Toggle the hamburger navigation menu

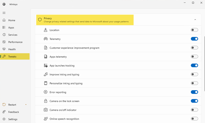tap(4, 13)
